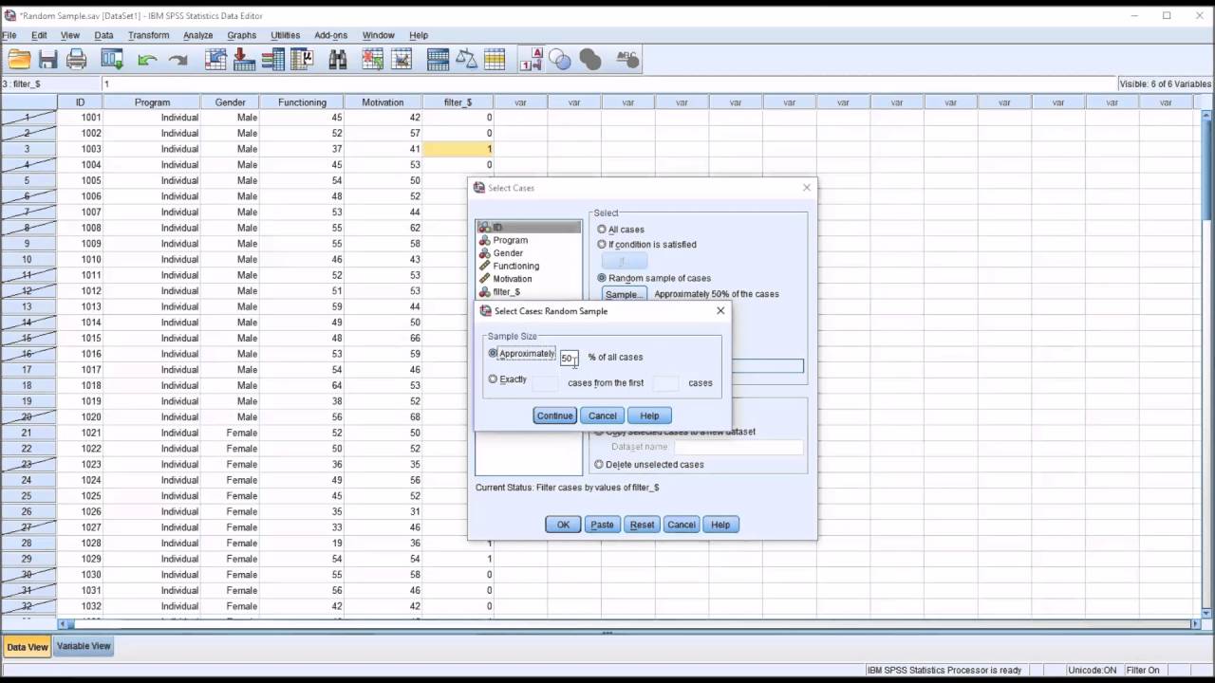
Task: Choose the Exactly sample size option
Action: point(493,379)
